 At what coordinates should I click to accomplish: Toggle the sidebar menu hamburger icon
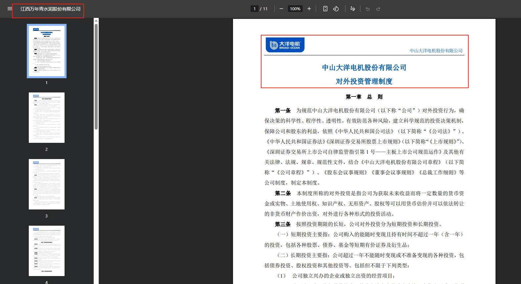pyautogui.click(x=10, y=9)
